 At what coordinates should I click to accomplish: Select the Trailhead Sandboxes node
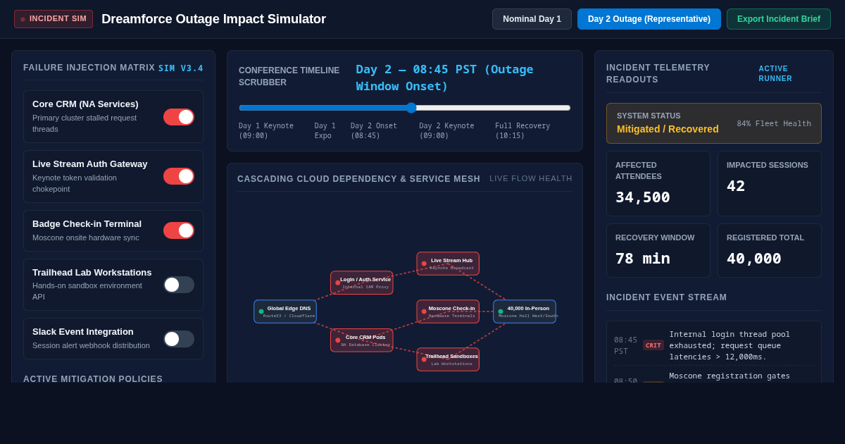pos(448,359)
